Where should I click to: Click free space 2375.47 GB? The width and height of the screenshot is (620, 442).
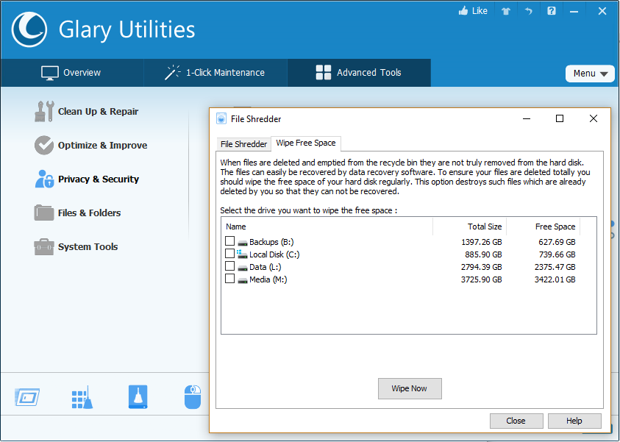[555, 267]
